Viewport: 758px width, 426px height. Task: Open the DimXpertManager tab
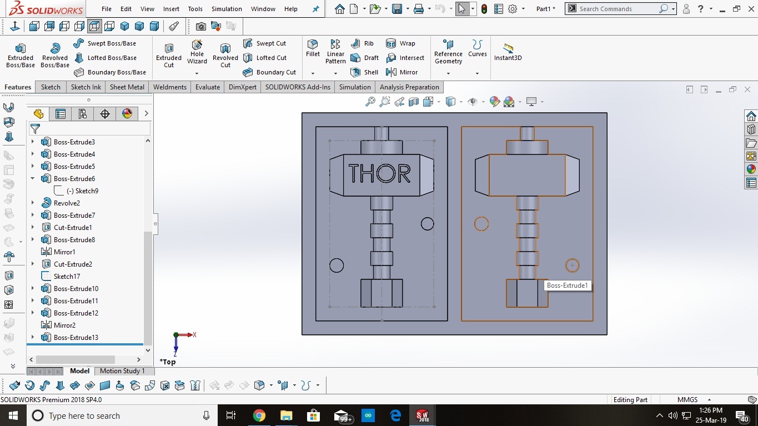coord(105,114)
